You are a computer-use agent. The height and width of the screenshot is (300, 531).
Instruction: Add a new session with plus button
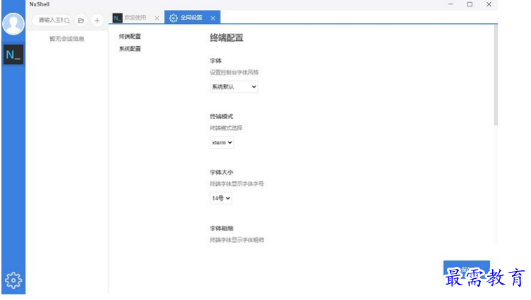click(97, 20)
